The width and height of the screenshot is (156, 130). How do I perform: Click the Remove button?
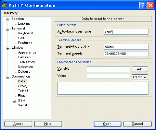click(140, 77)
